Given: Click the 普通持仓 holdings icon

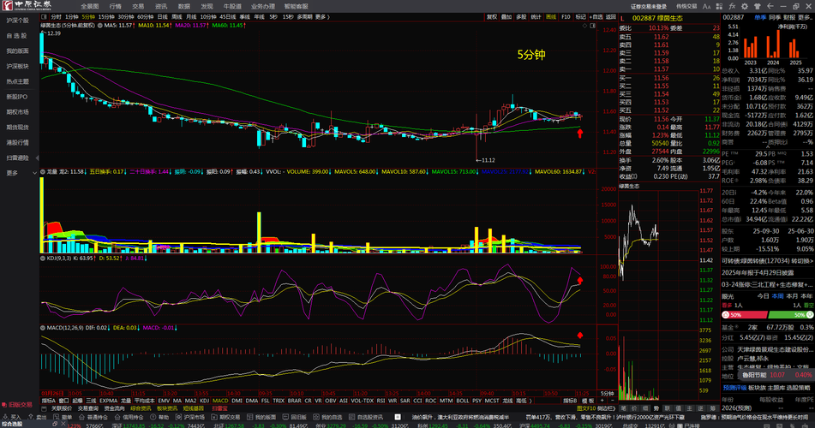Looking at the screenshot, I should click(x=82, y=417).
